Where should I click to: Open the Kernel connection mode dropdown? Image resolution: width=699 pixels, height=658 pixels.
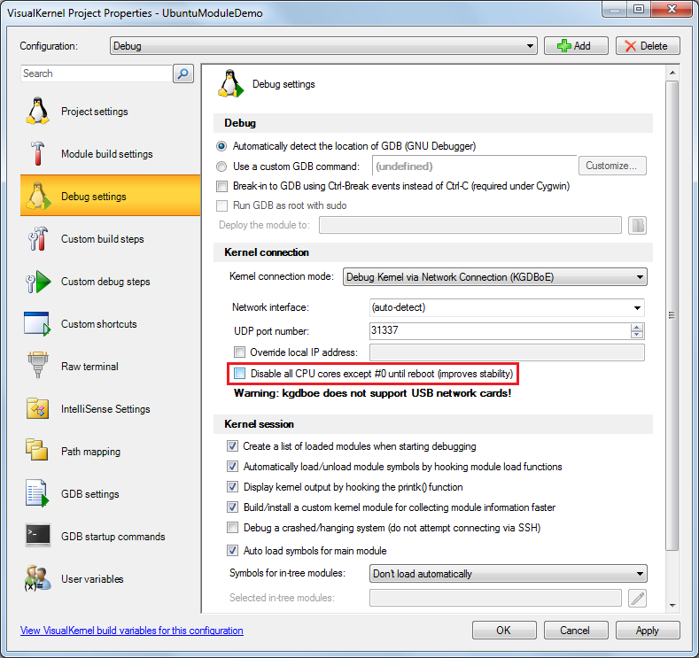tap(495, 277)
